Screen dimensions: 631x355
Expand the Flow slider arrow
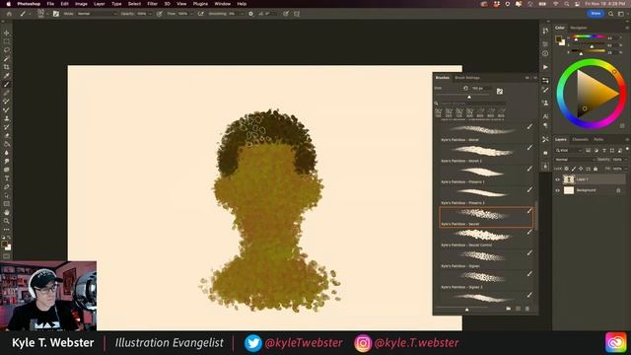[191, 14]
